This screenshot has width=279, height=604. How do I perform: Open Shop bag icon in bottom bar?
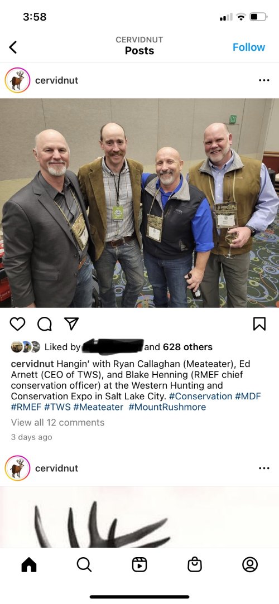click(195, 565)
